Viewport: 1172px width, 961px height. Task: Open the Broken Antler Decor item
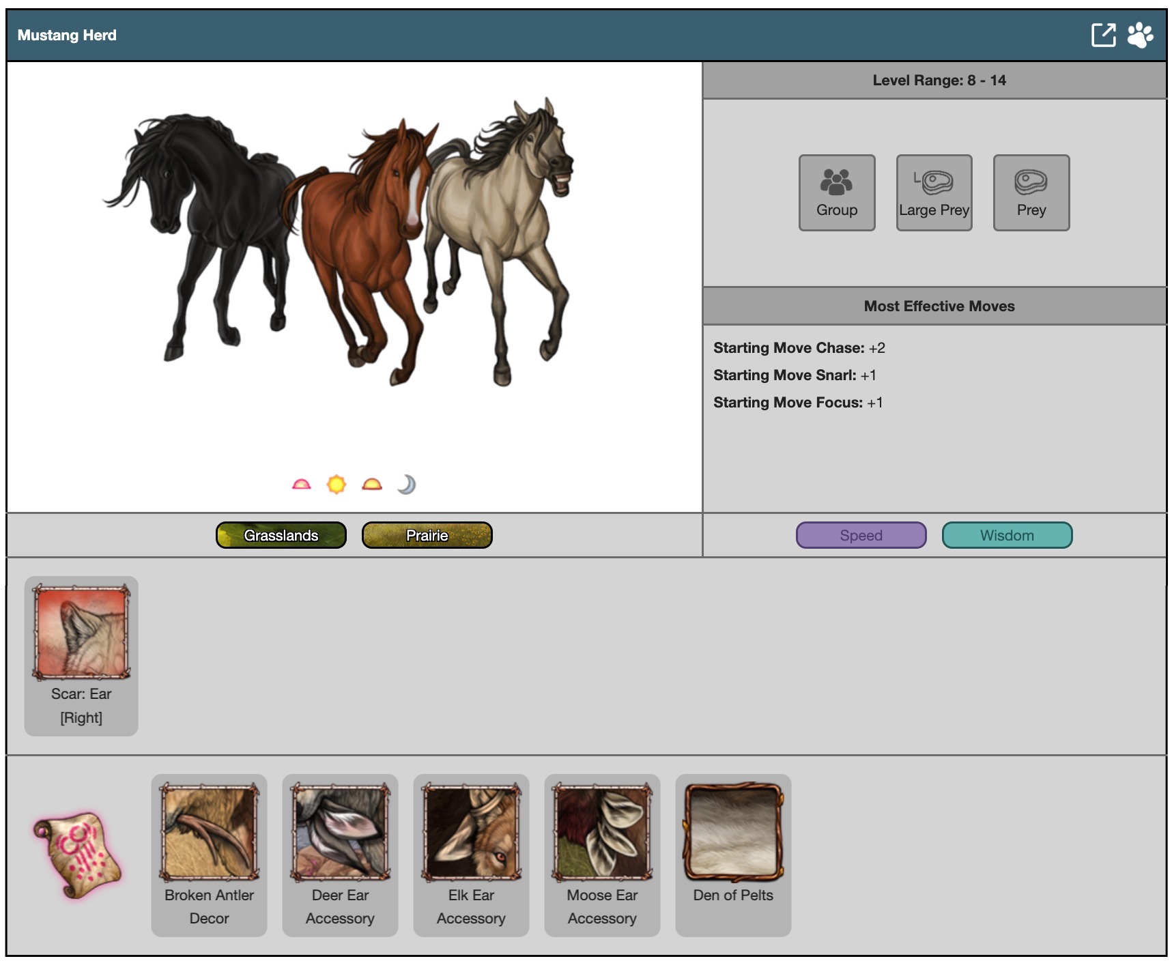click(209, 855)
